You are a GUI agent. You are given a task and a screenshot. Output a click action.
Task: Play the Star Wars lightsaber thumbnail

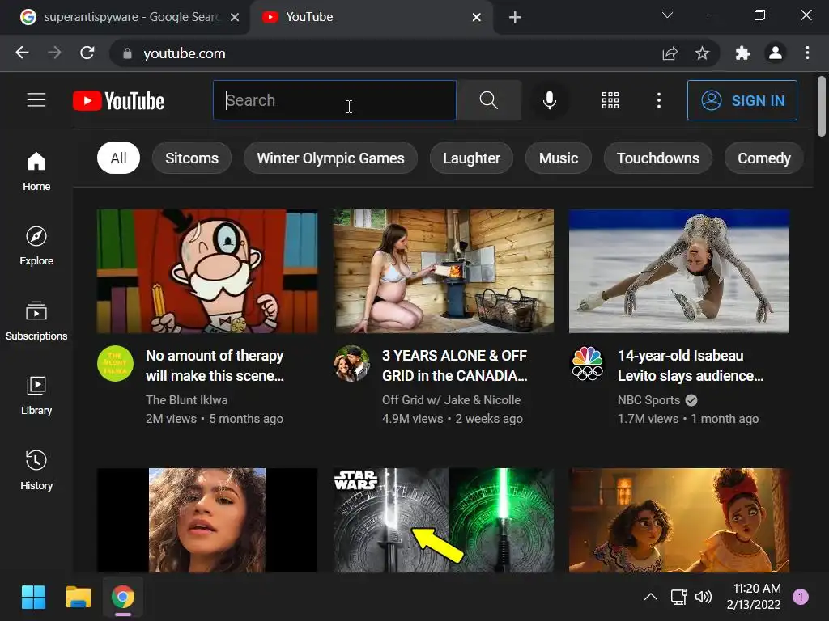(444, 520)
